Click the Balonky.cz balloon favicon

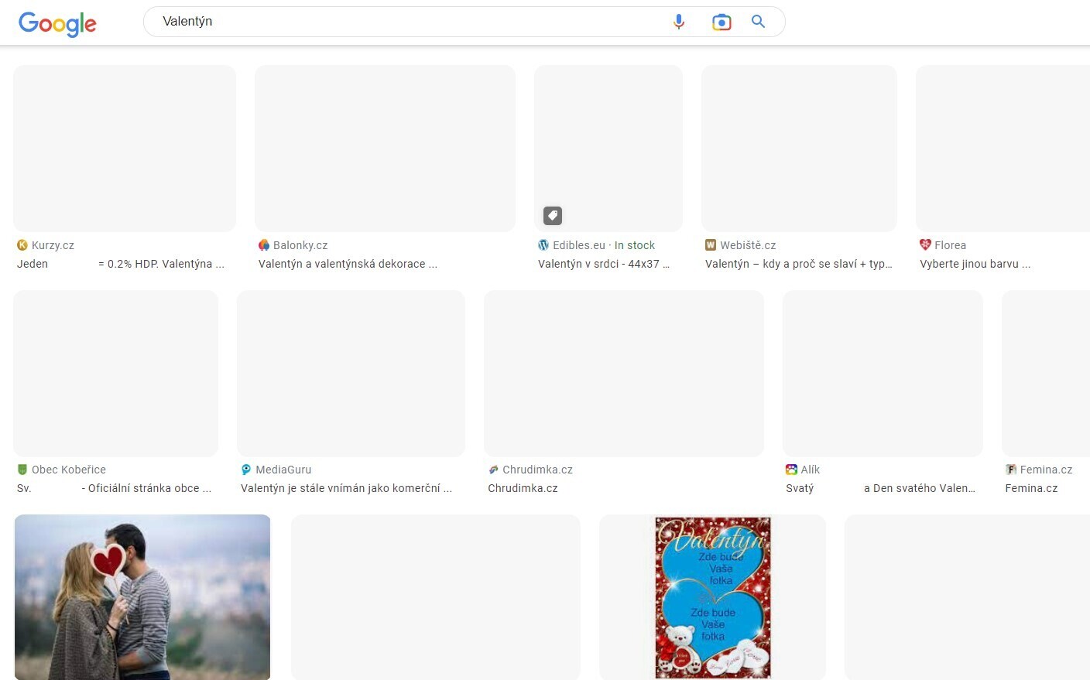click(264, 245)
